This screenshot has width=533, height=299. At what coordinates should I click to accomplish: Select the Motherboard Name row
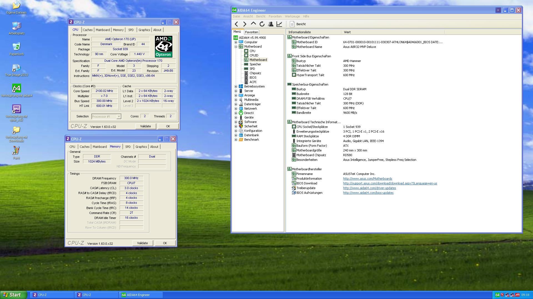(404, 47)
